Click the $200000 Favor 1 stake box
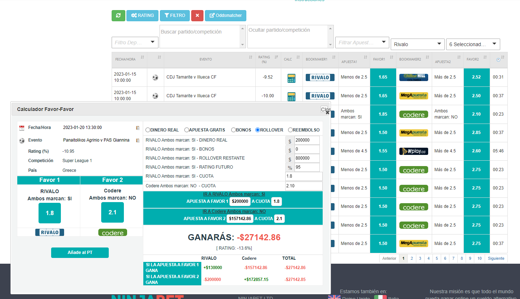The height and width of the screenshot is (299, 520). click(x=240, y=202)
